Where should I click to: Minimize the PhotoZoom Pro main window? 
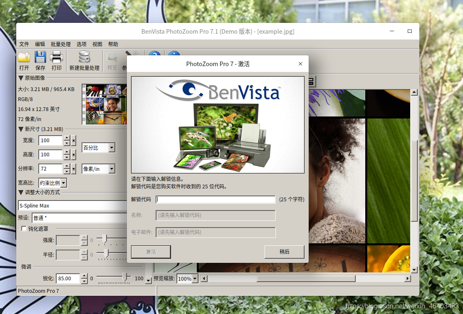pyautogui.click(x=392, y=31)
